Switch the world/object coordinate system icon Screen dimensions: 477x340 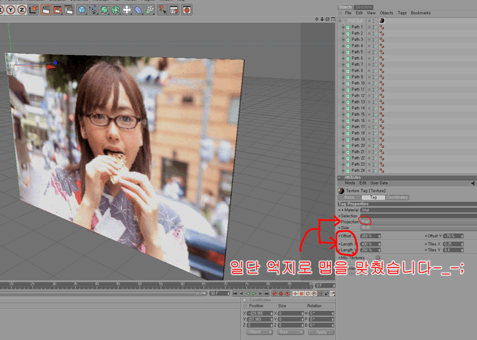coord(33,10)
